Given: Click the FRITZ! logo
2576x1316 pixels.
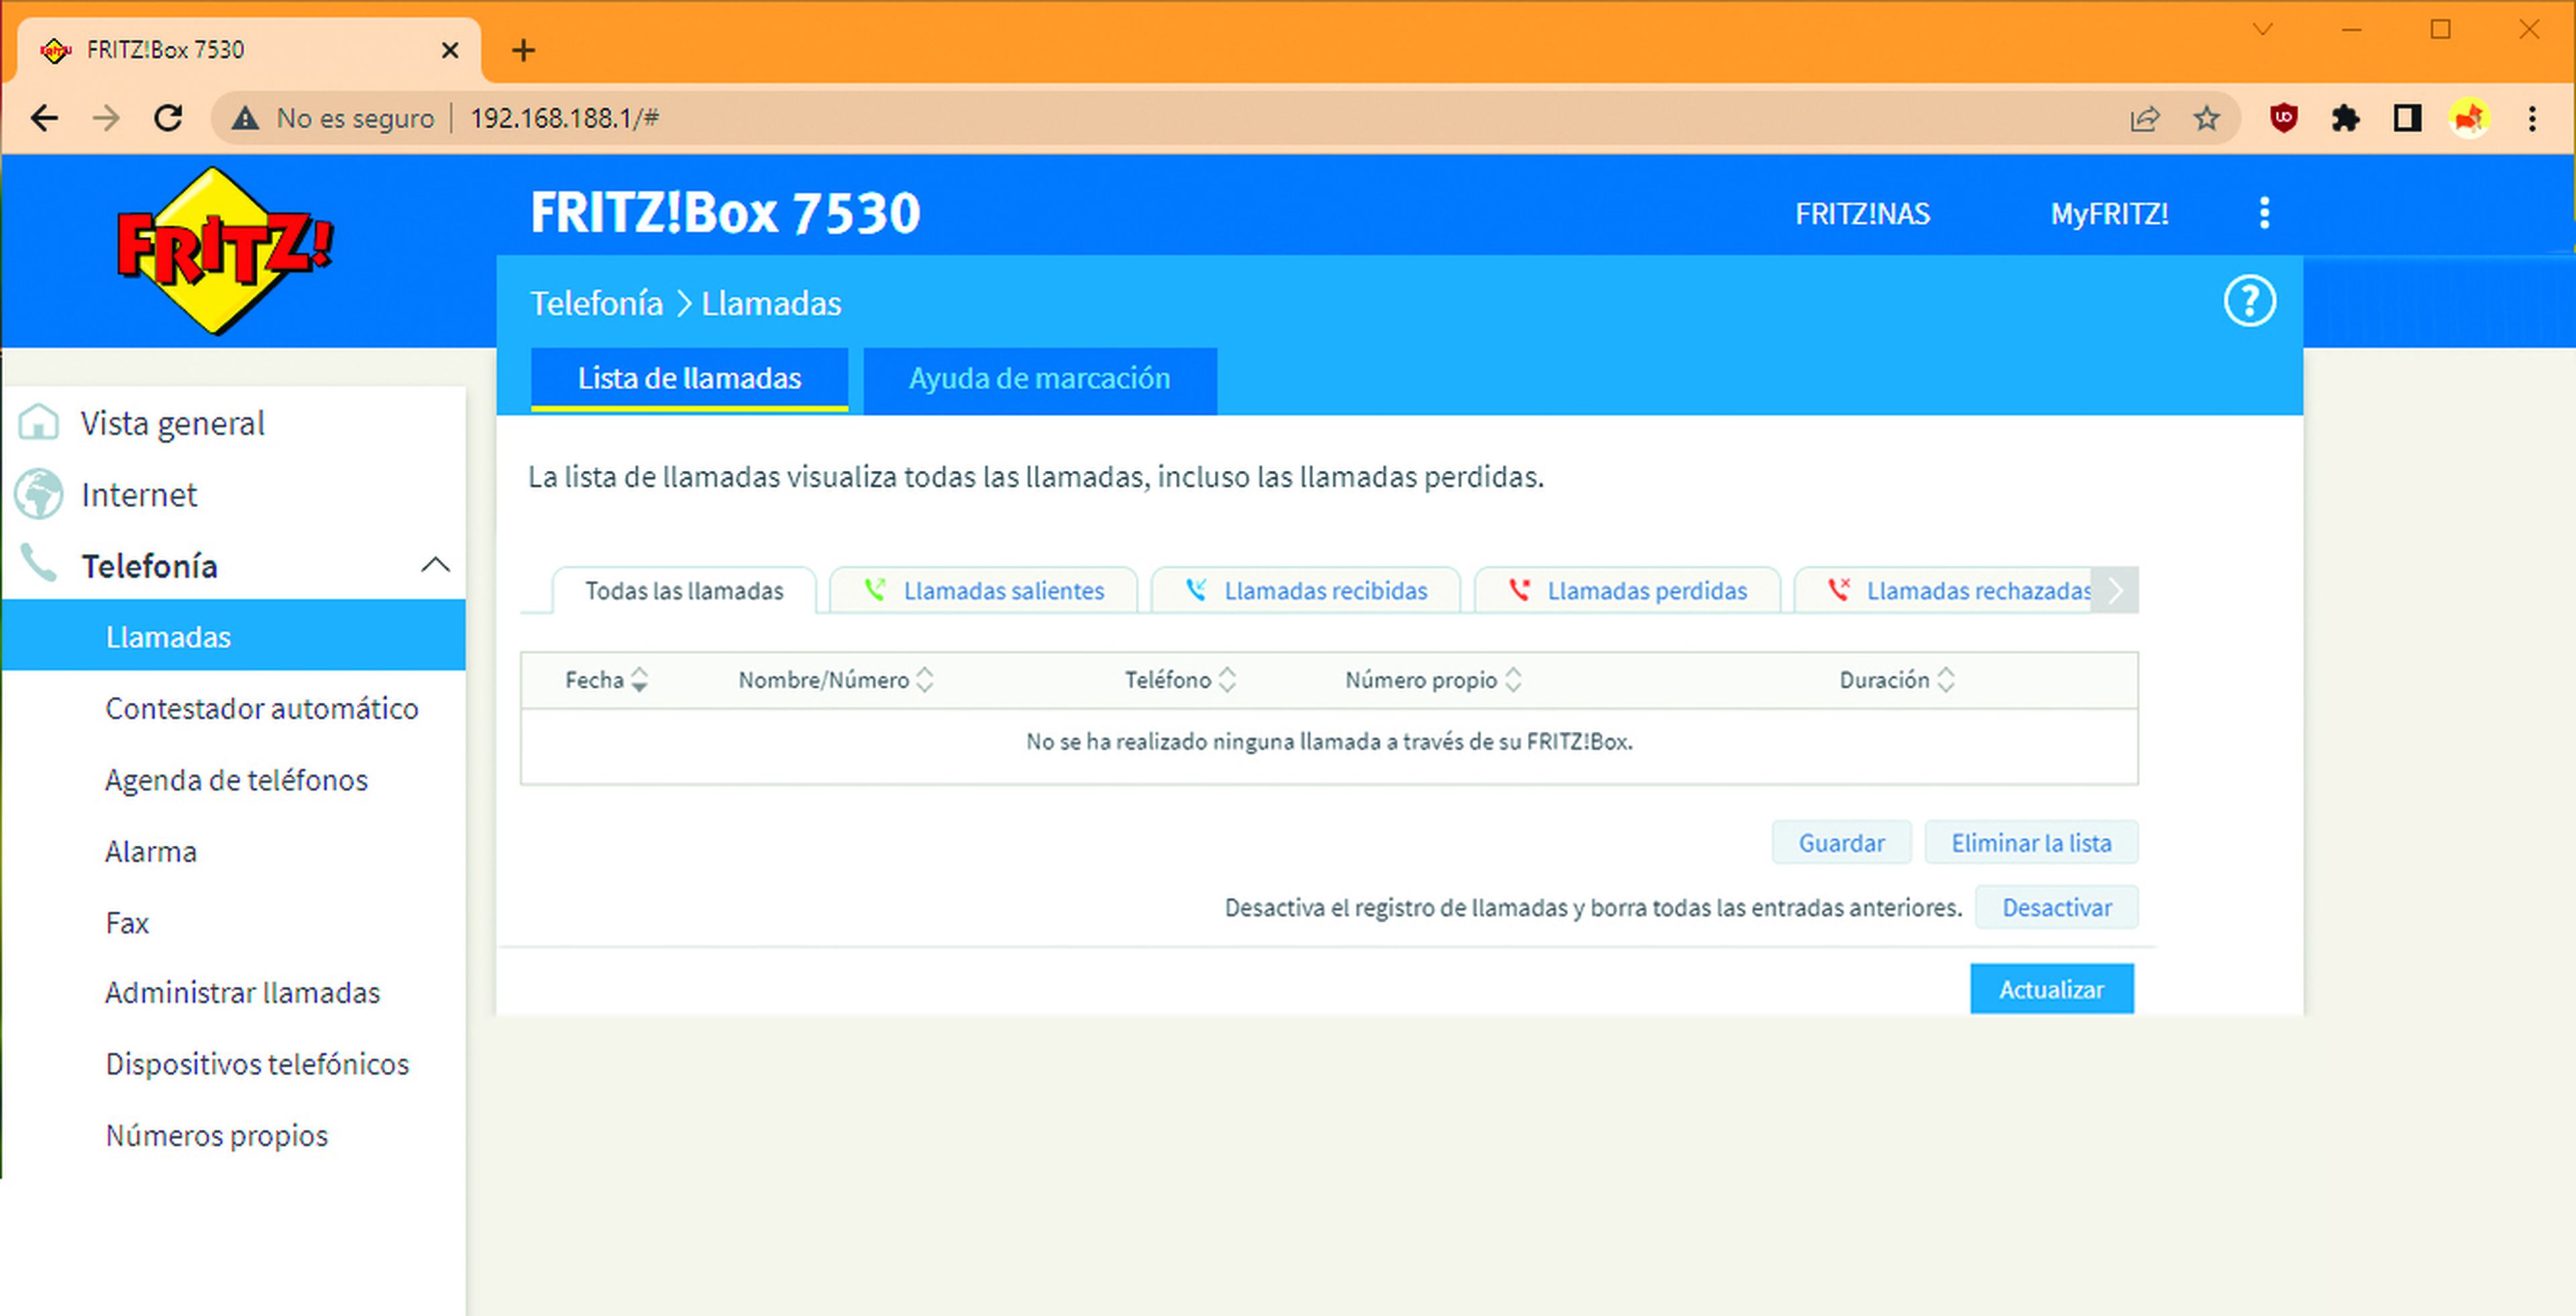Looking at the screenshot, I should pyautogui.click(x=224, y=251).
